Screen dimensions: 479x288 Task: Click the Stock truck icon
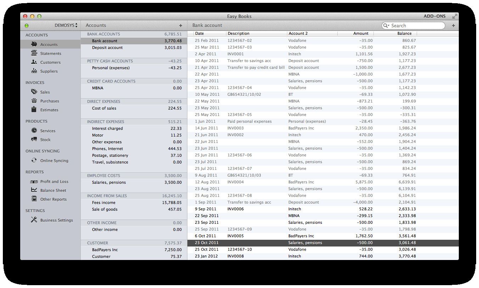(x=34, y=139)
